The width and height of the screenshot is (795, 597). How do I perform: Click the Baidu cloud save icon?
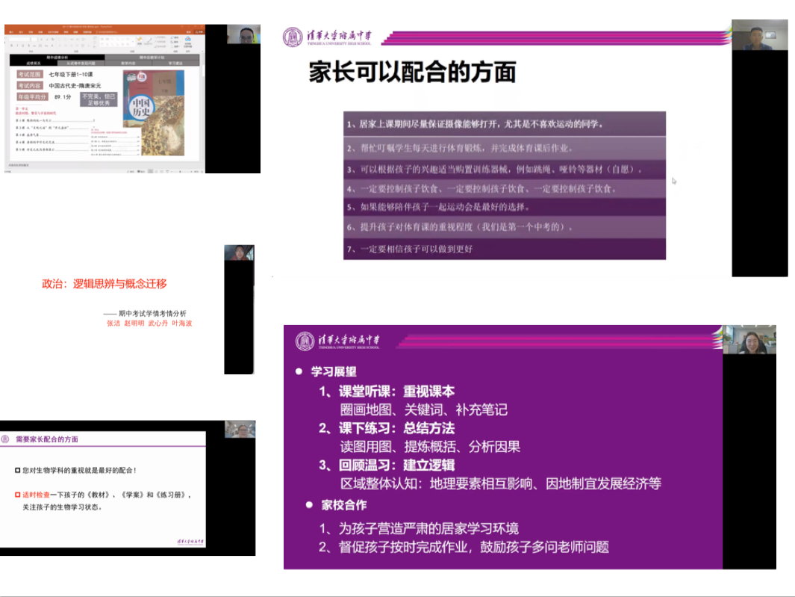[x=187, y=40]
